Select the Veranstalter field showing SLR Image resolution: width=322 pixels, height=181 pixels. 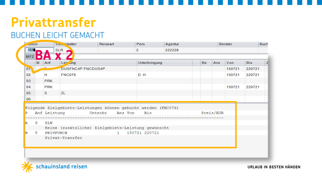click(76, 50)
